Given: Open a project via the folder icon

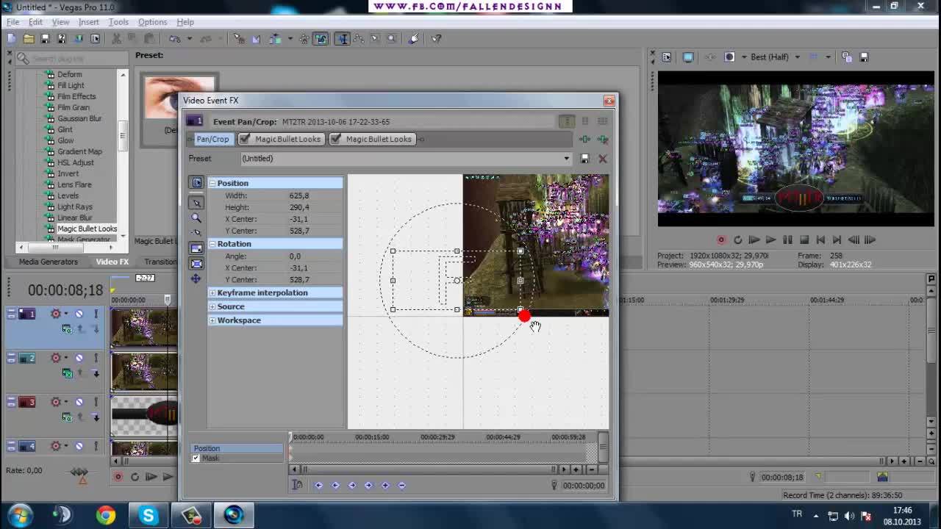Looking at the screenshot, I should click(29, 39).
